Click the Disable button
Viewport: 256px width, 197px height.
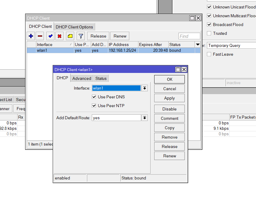coord(169,109)
